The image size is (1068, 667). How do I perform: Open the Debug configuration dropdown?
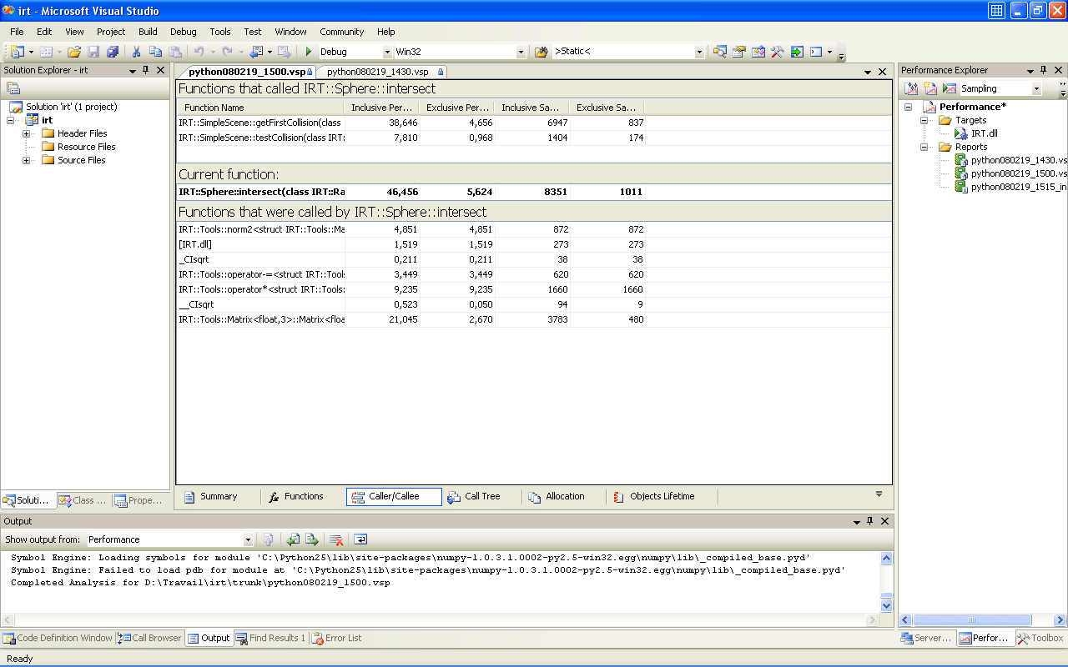coord(386,52)
